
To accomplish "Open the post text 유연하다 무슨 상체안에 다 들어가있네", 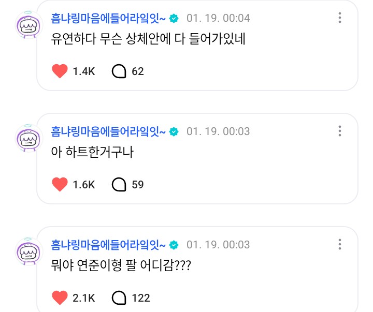I will tap(148, 39).
